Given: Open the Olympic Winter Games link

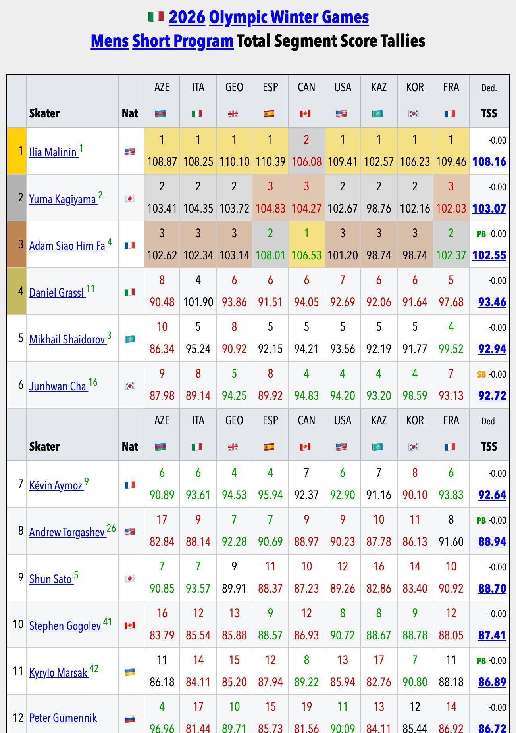Looking at the screenshot, I should click(289, 17).
